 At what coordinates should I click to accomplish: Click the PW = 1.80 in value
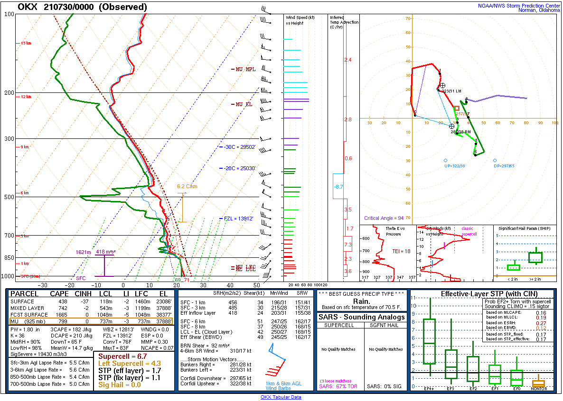25,329
